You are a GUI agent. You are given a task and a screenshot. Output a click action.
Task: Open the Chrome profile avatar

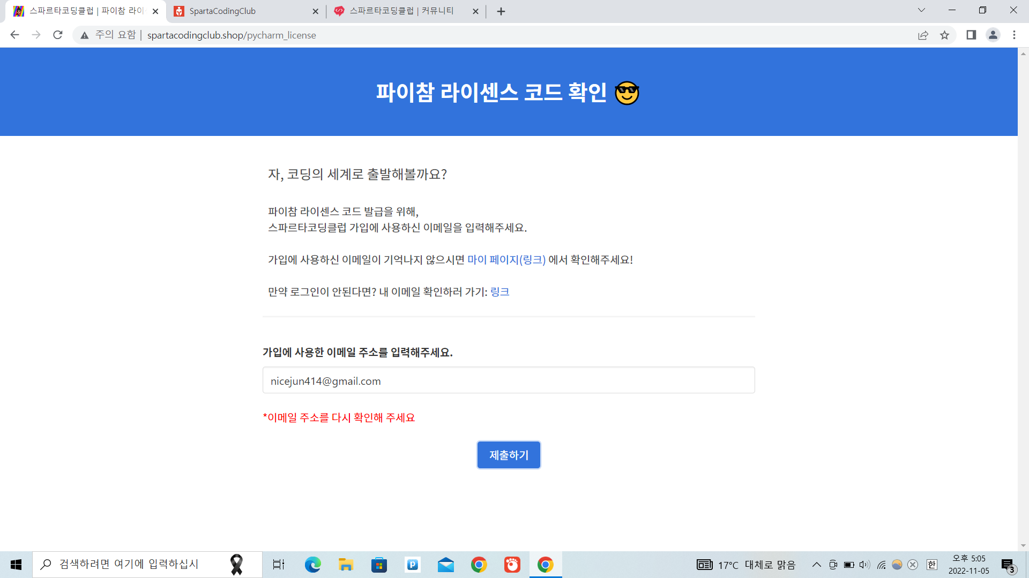click(993, 35)
